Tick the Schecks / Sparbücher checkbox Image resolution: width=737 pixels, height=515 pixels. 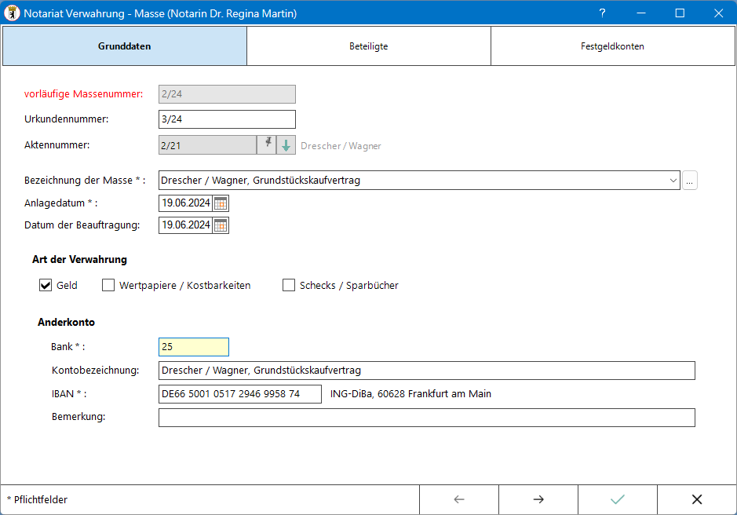289,286
